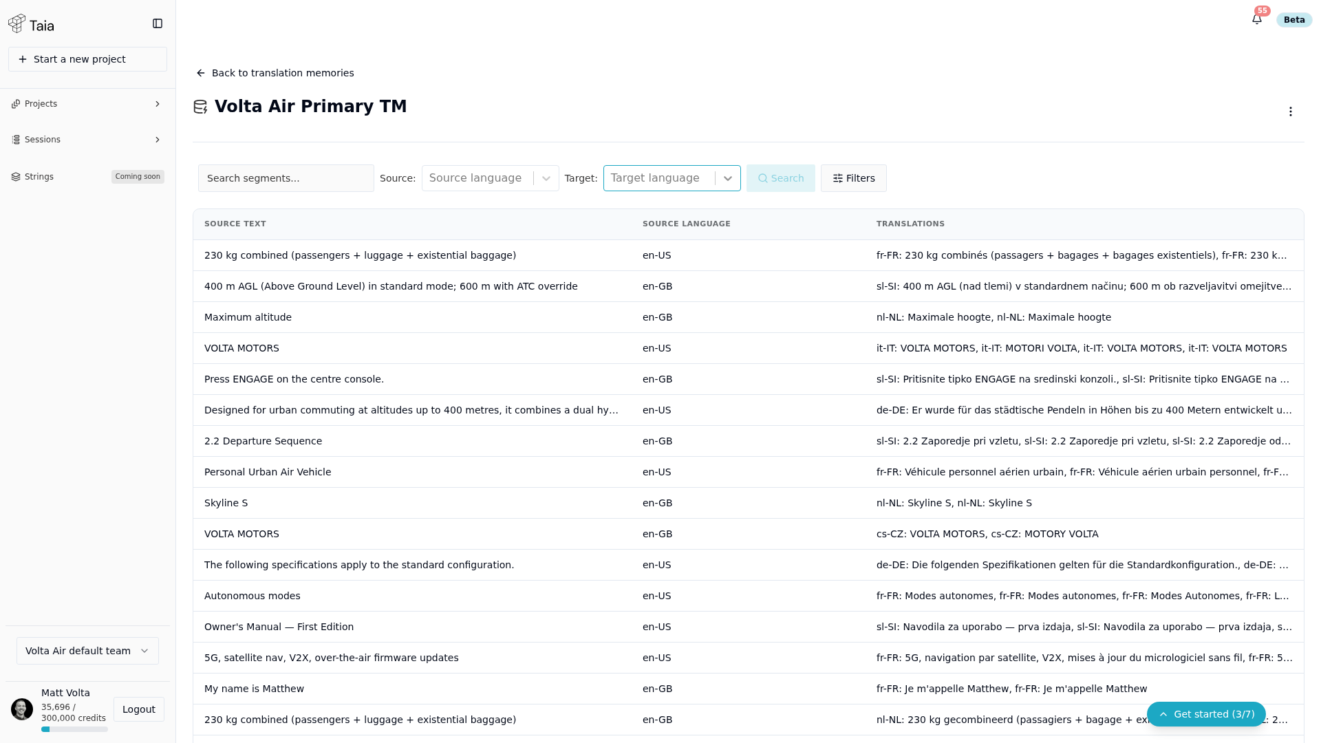Expand the Sessions menu chevron
Screen dimensions: 1321x743
click(158, 140)
